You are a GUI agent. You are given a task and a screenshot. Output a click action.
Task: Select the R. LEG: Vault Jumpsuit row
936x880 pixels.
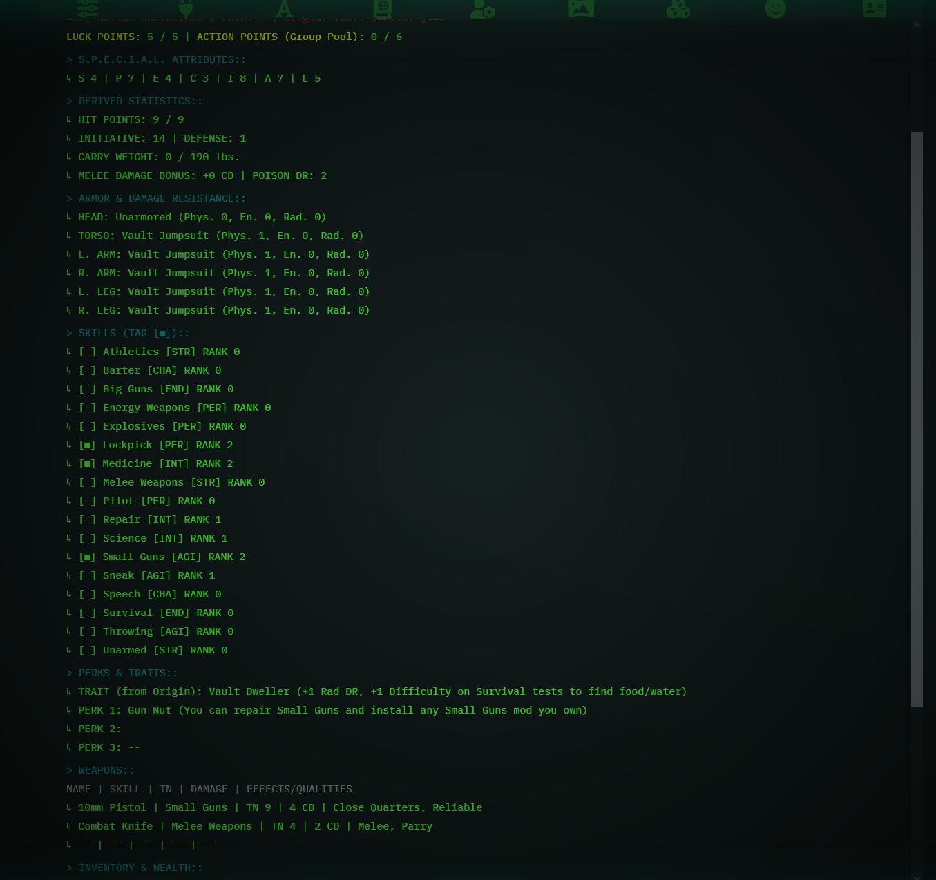[x=218, y=310]
